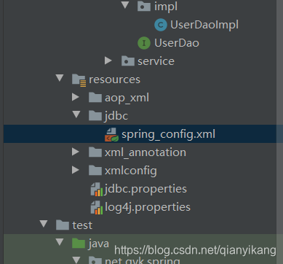This screenshot has height=264, width=283.
Task: Click the xmlconfig folder icon
Action: (x=95, y=171)
